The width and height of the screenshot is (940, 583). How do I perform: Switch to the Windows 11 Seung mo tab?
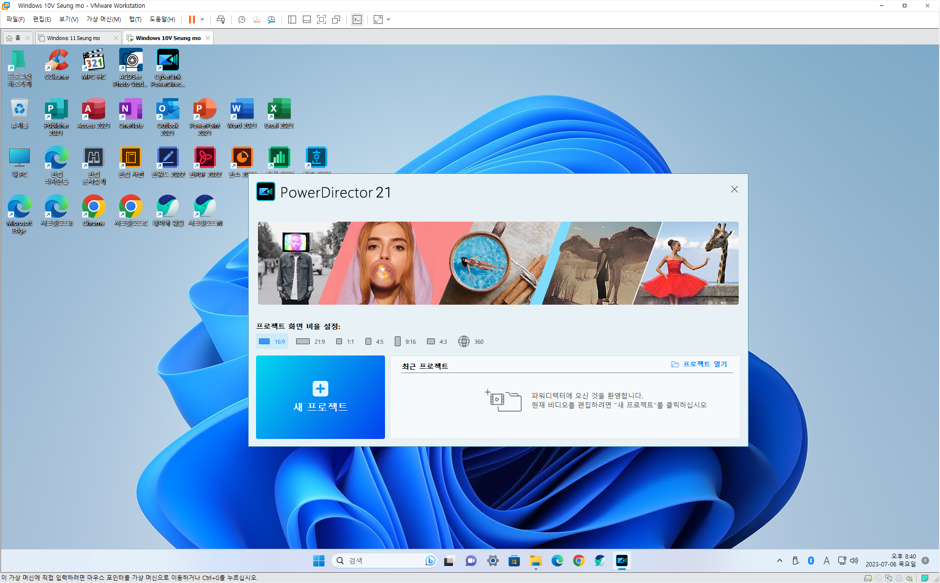pos(73,38)
